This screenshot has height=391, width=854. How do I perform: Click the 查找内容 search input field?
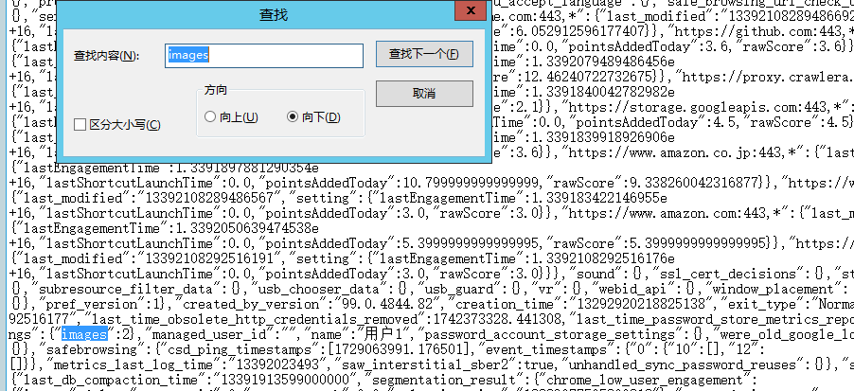click(x=264, y=56)
